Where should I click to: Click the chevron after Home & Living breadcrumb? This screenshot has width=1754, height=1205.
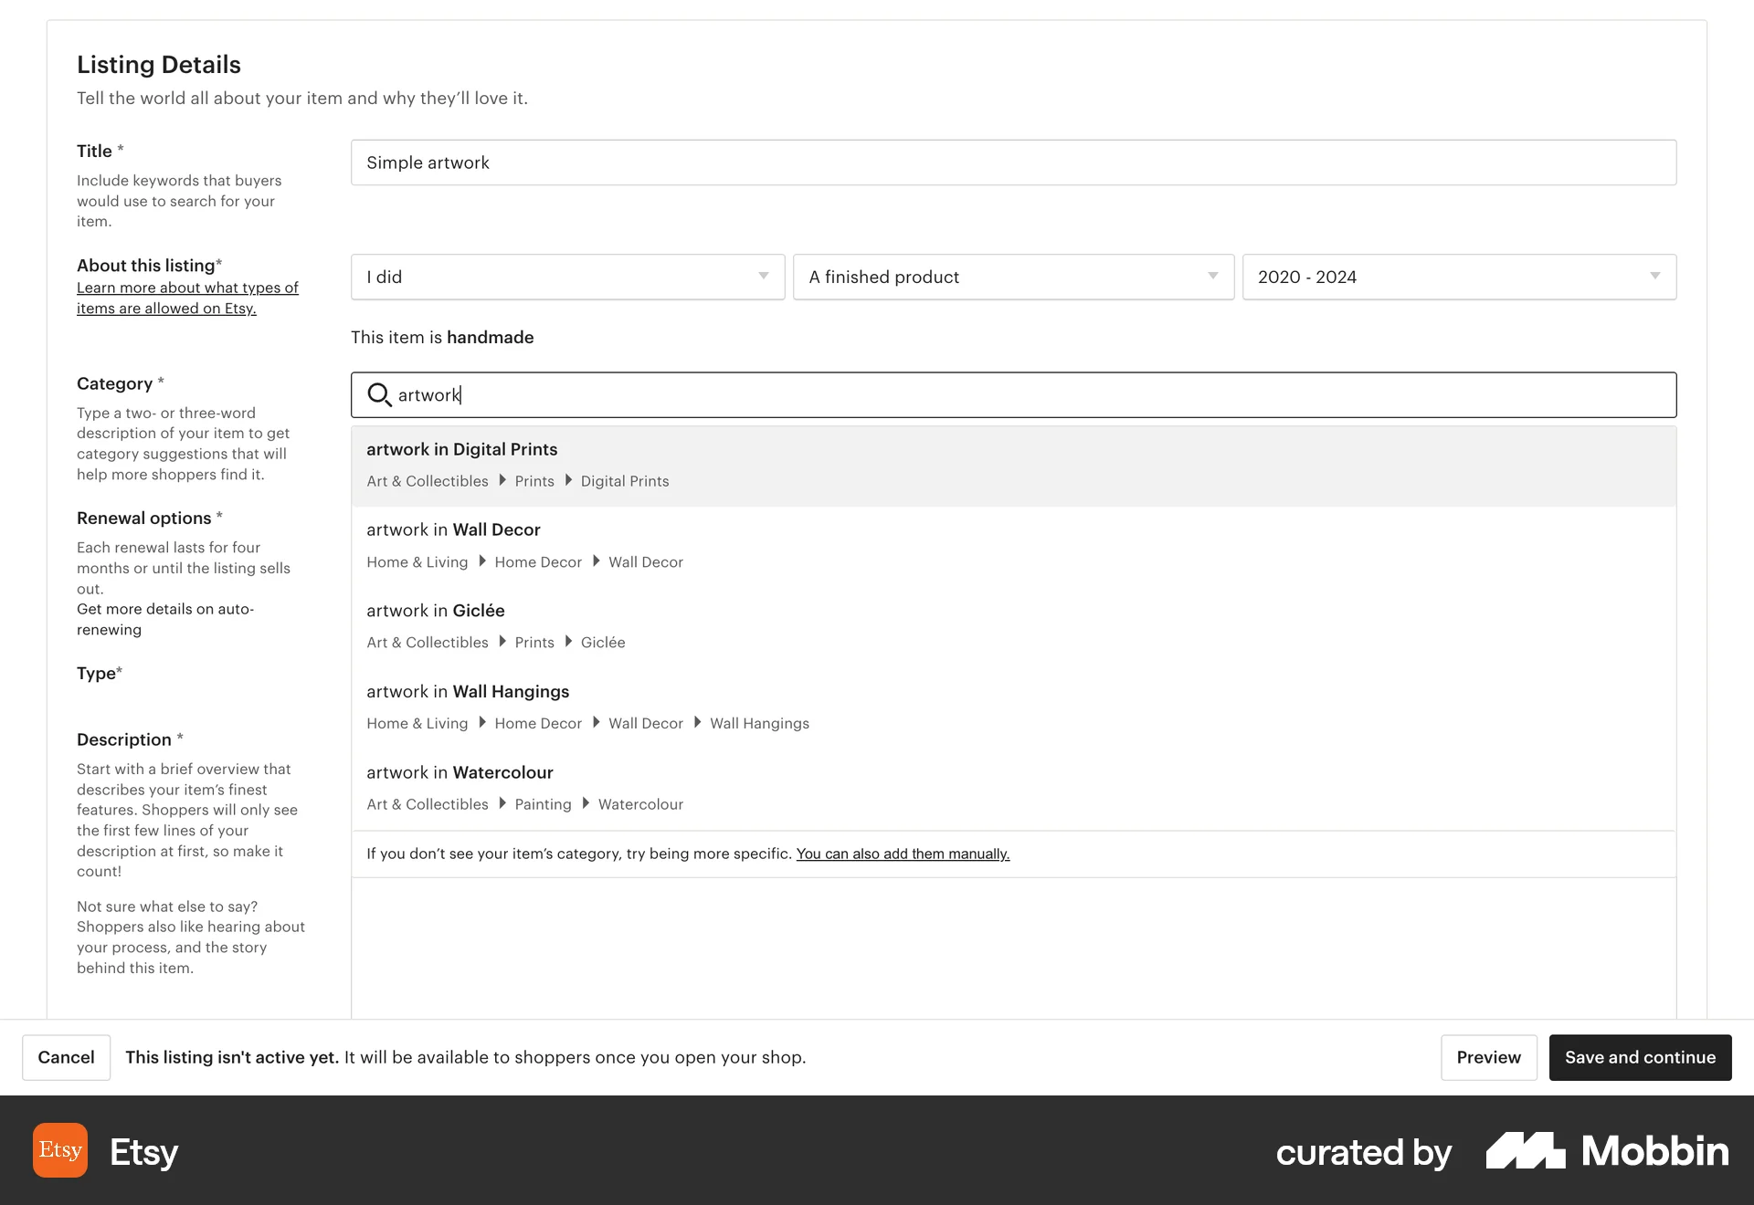[x=481, y=561]
